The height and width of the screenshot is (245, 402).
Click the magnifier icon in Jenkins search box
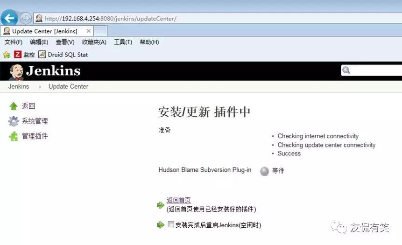[x=346, y=70]
